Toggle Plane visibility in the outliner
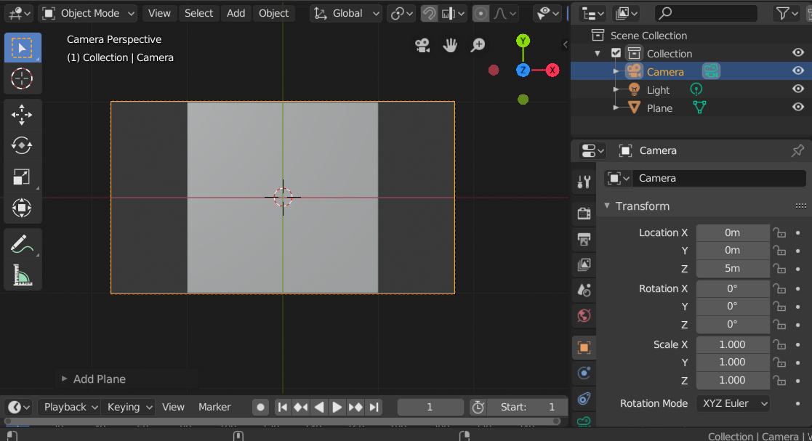Screen dimensions: 812x441 pyautogui.click(x=797, y=108)
